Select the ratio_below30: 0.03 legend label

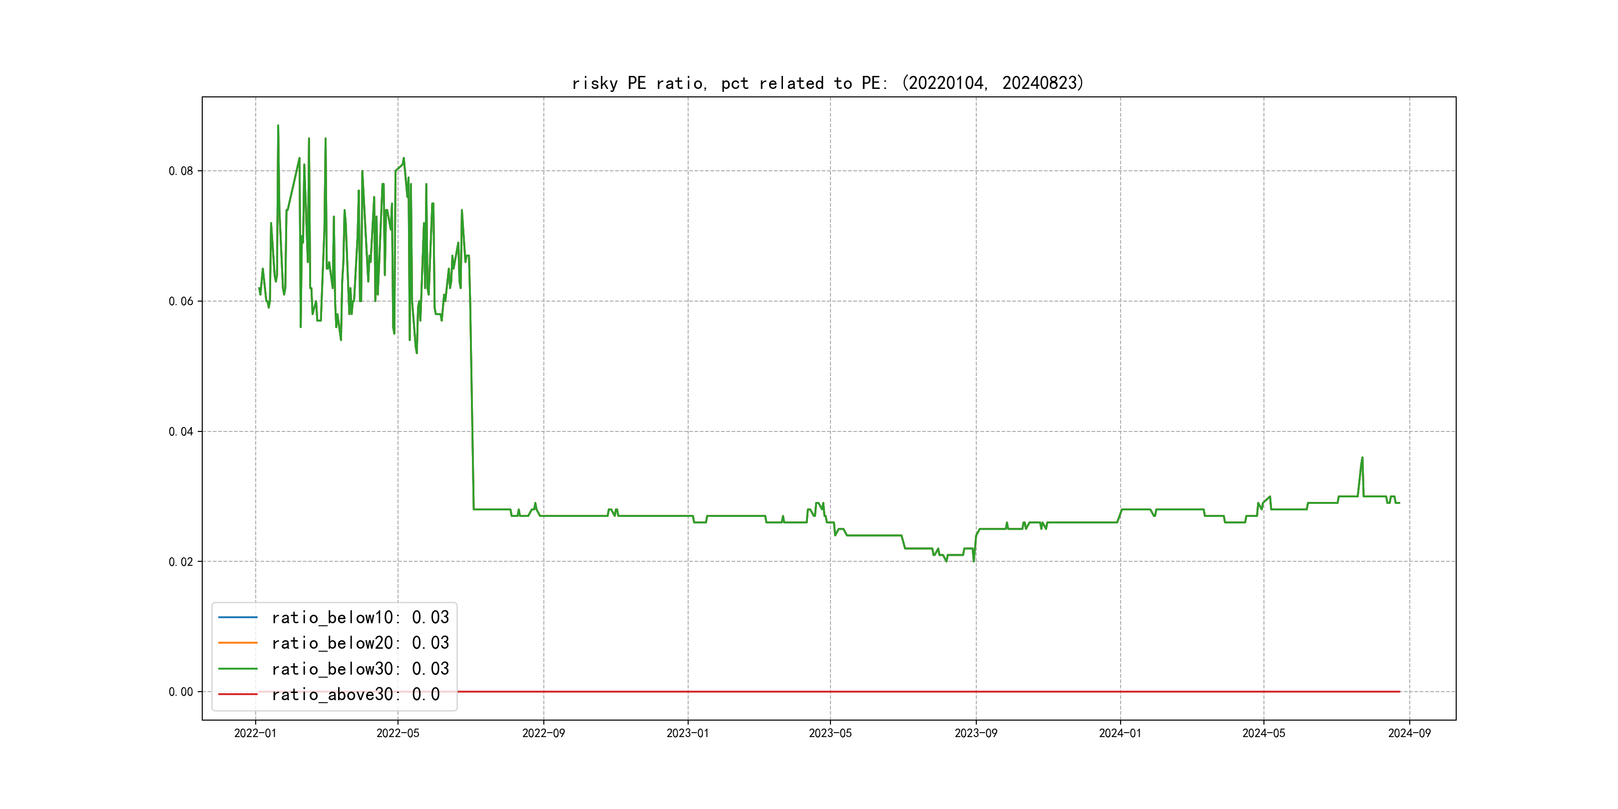tap(360, 668)
